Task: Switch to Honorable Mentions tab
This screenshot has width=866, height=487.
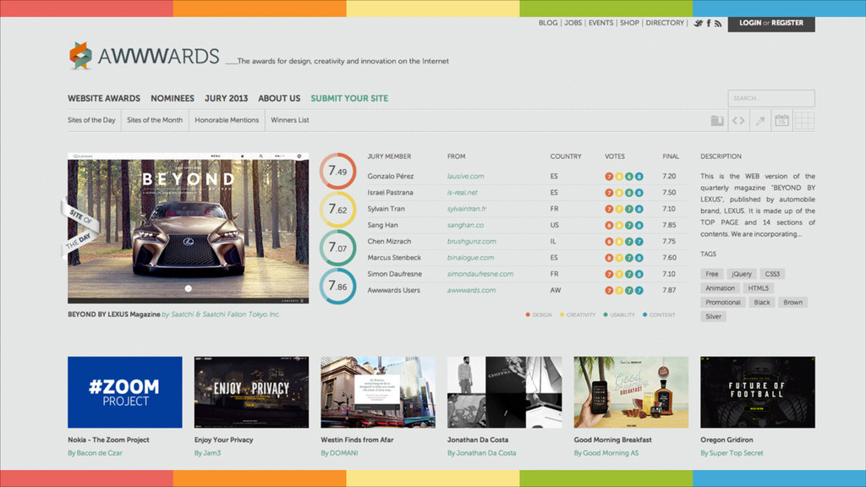Action: [x=227, y=120]
